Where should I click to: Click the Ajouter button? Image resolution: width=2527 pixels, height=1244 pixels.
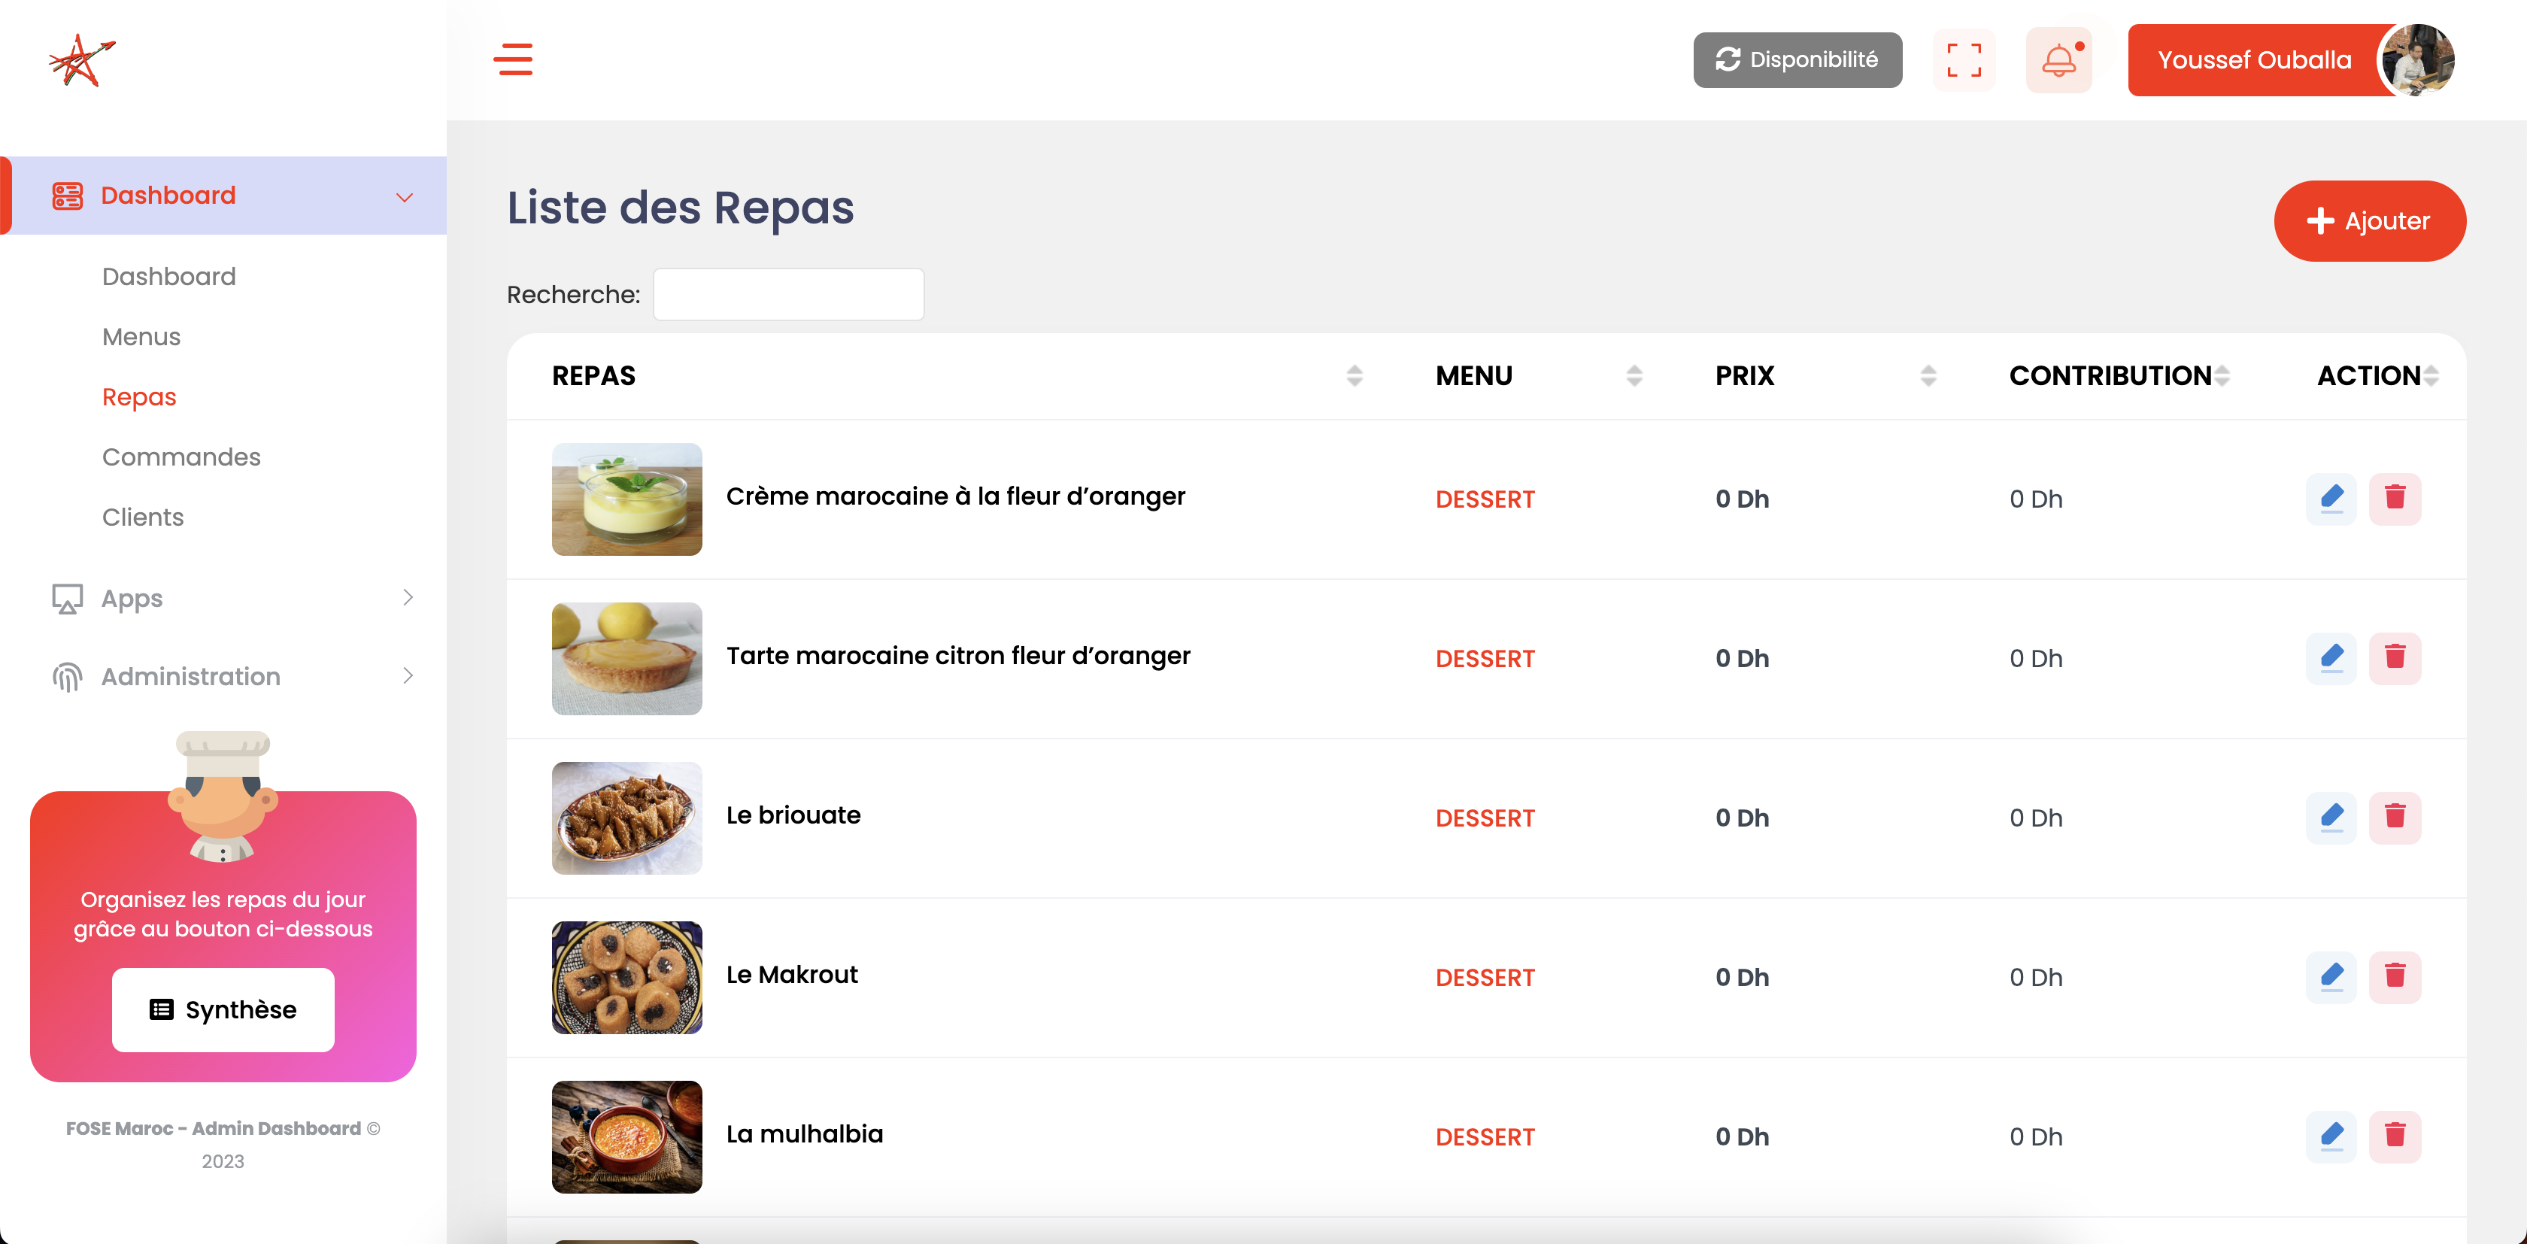2369,220
